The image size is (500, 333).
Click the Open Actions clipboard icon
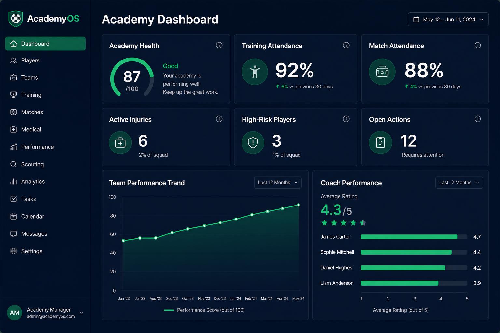point(381,142)
